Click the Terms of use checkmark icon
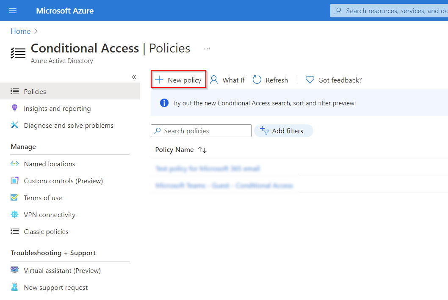The width and height of the screenshot is (448, 300). click(14, 198)
